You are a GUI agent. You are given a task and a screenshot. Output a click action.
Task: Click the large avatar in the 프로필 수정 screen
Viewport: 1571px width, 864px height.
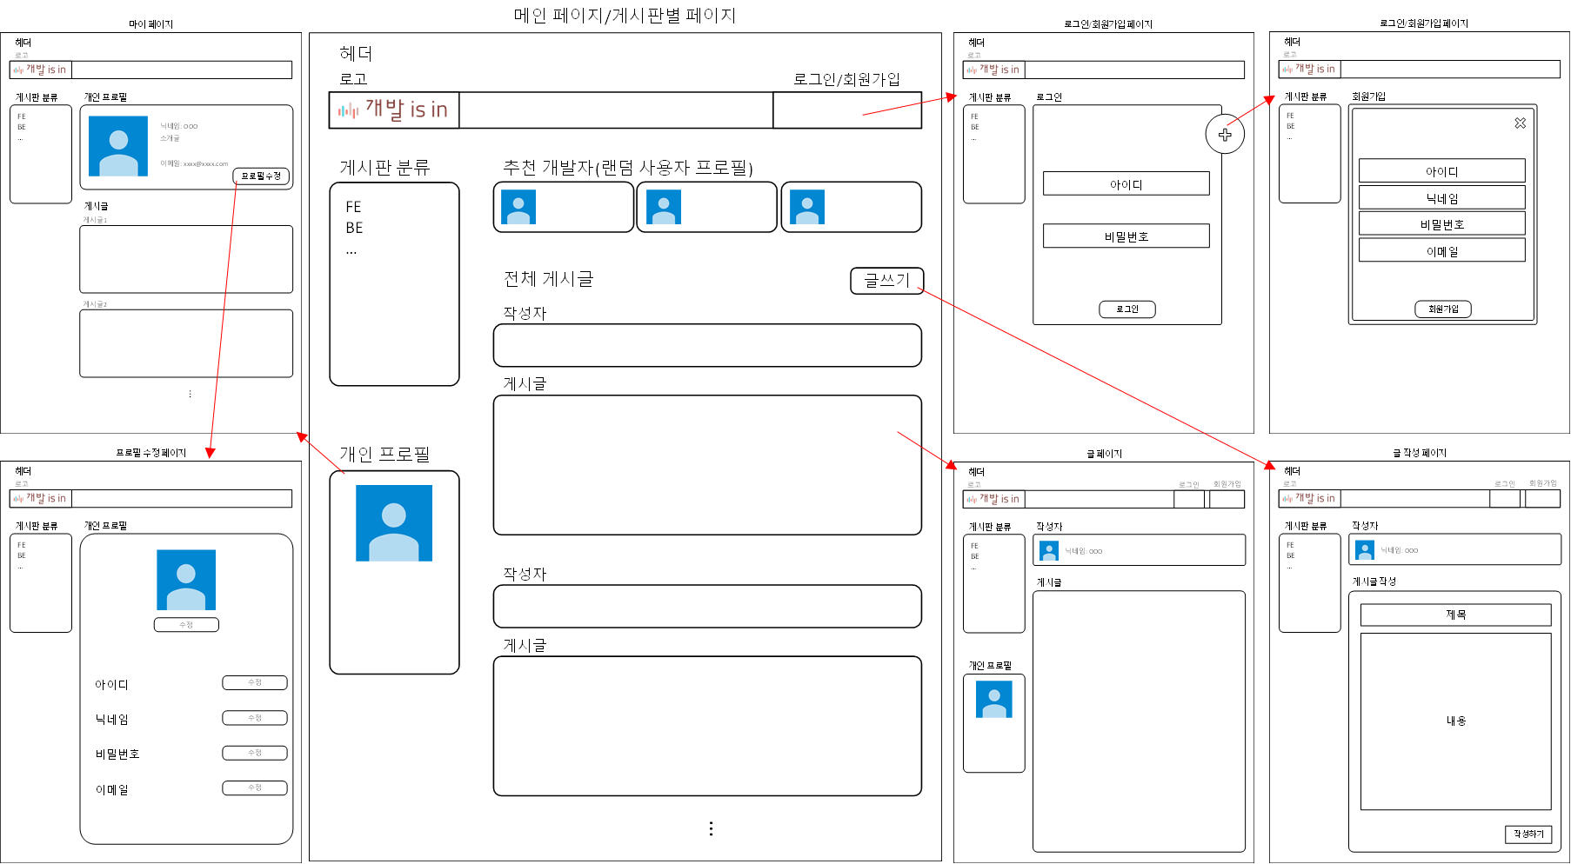coord(186,581)
